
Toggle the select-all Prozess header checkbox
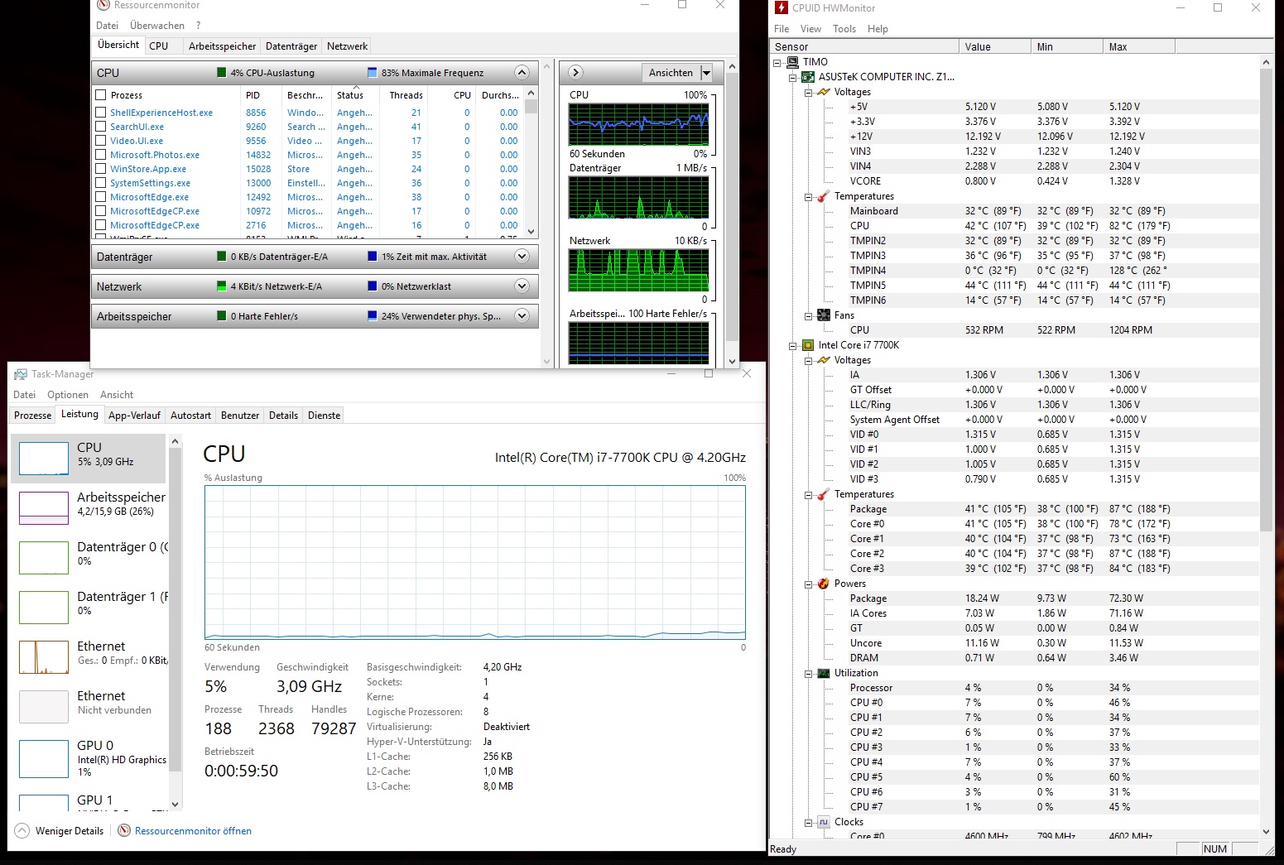(x=101, y=95)
